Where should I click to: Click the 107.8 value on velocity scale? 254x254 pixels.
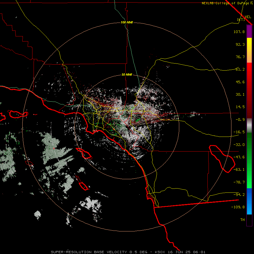tap(239, 32)
